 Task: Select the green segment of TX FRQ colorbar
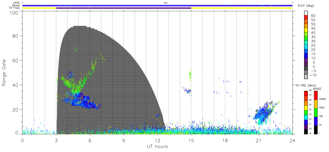[x=306, y=113]
